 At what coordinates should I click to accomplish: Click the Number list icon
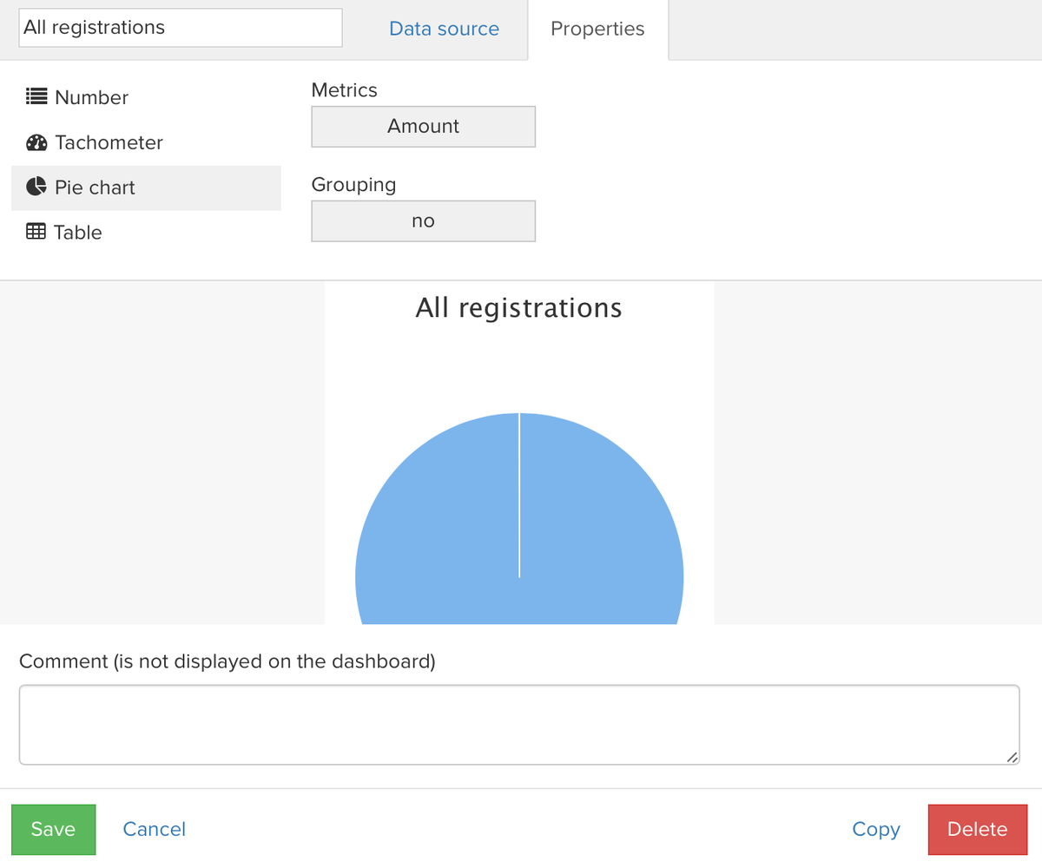tap(36, 97)
